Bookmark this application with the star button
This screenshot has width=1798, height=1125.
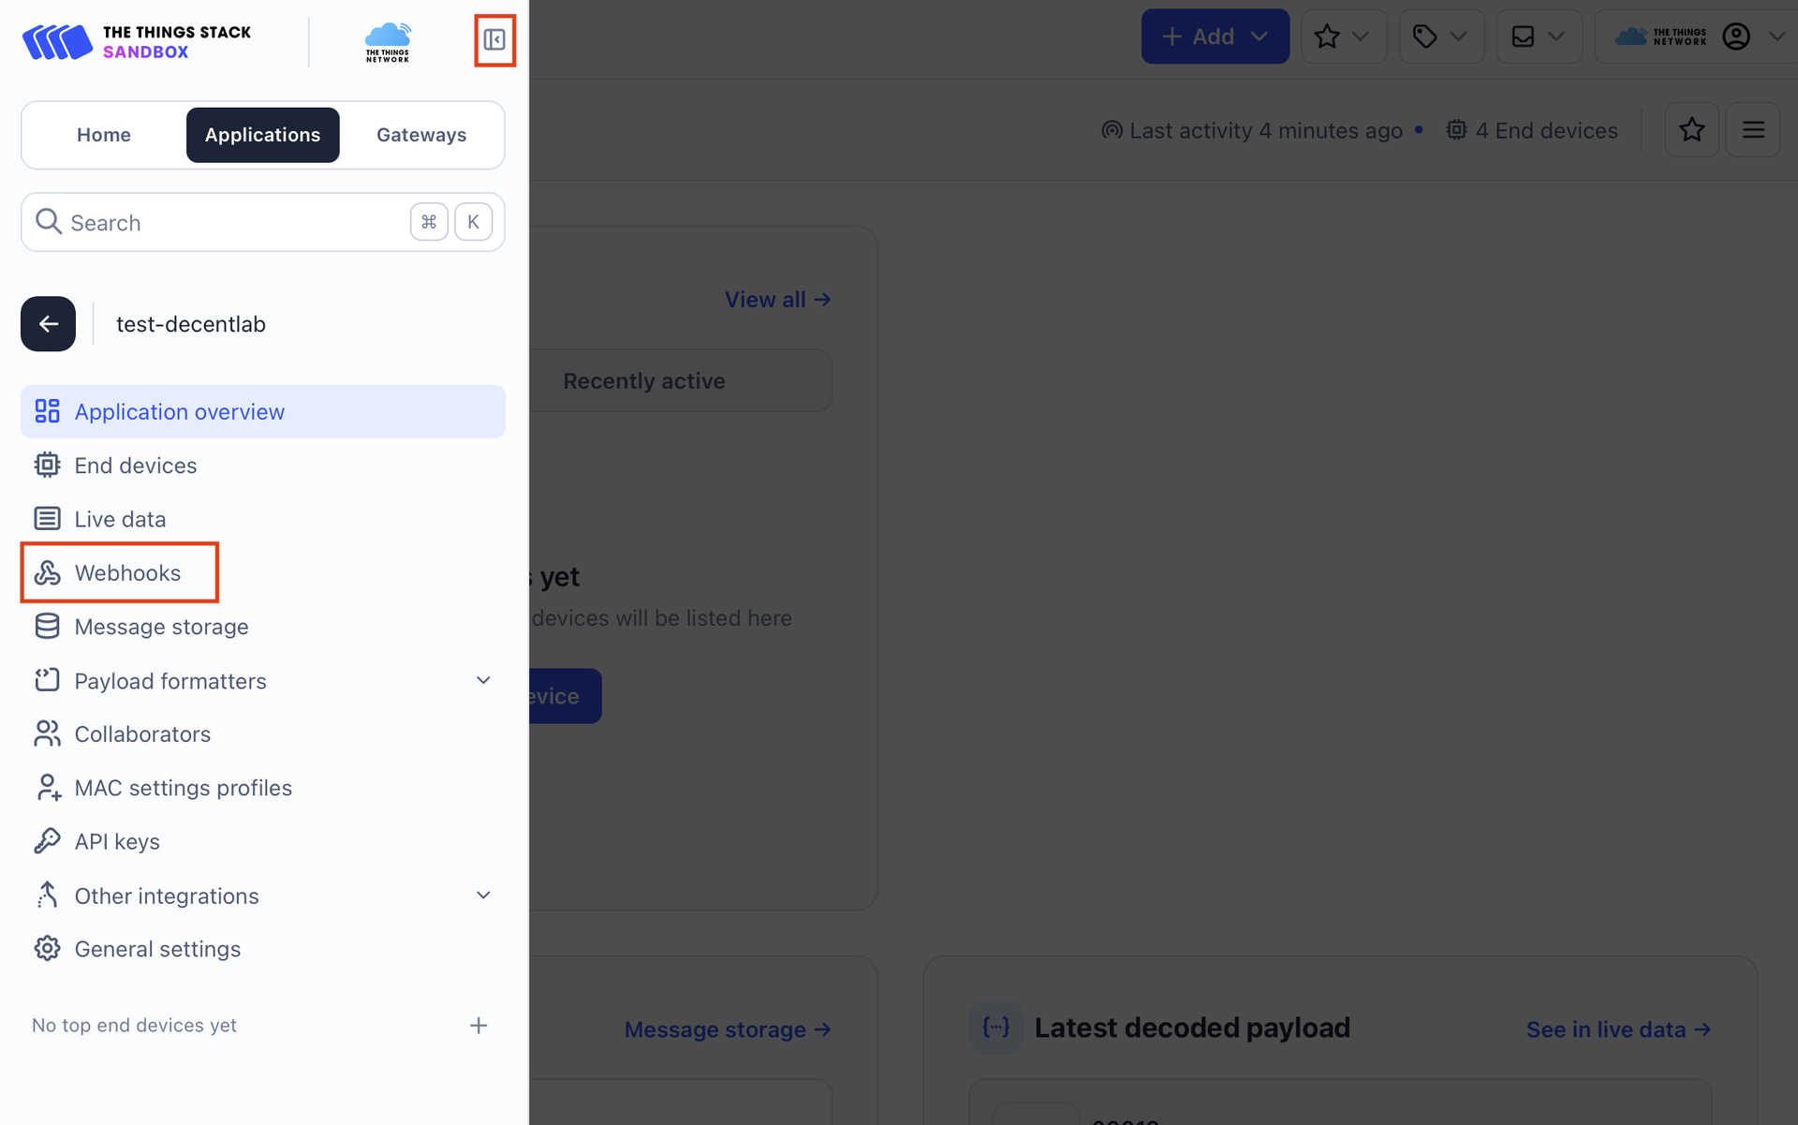[1691, 129]
